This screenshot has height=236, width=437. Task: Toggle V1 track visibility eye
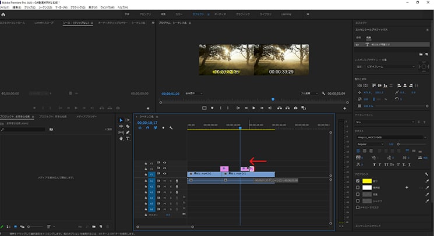164,174
